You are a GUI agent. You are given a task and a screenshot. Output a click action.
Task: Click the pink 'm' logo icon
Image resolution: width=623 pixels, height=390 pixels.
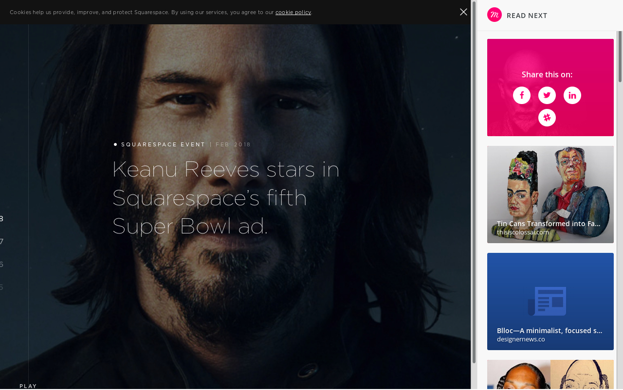coord(494,15)
